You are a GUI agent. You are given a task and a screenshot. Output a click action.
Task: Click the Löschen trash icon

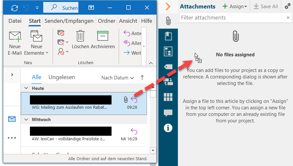[80, 40]
